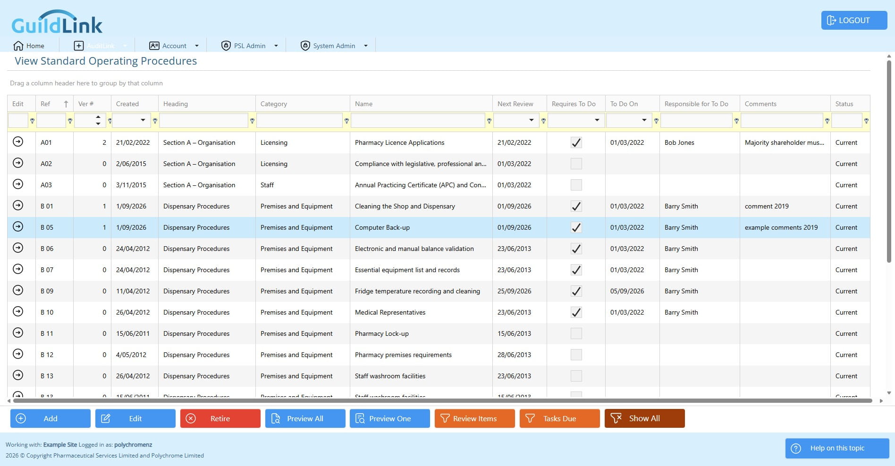Click the Tasks Due filter button
The width and height of the screenshot is (895, 466).
pos(559,418)
